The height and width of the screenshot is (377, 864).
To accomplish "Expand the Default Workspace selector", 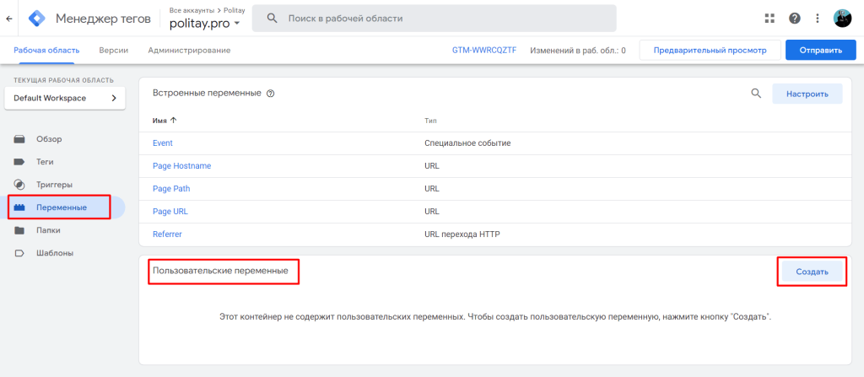I will [65, 98].
